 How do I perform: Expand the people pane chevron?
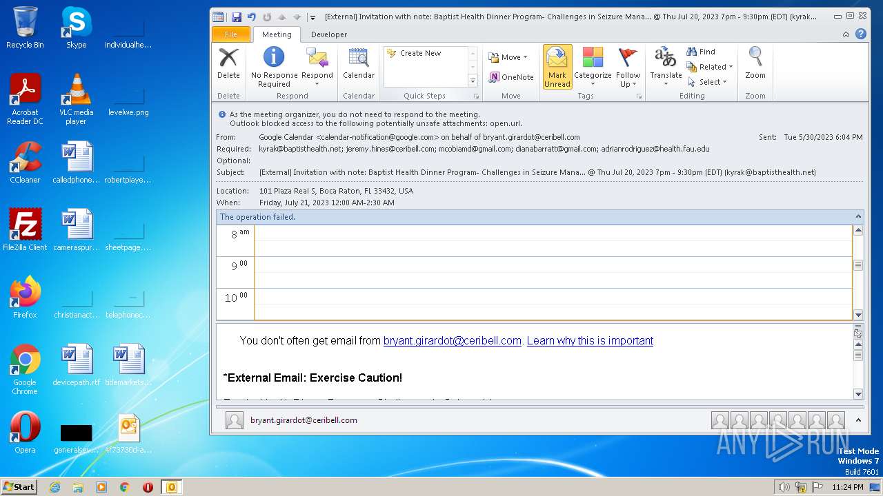point(858,420)
